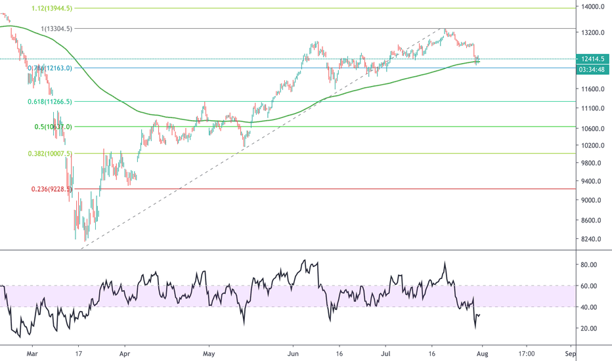Click the Jun date on time axis
Screen dimensions: 612x361
coord(293,354)
